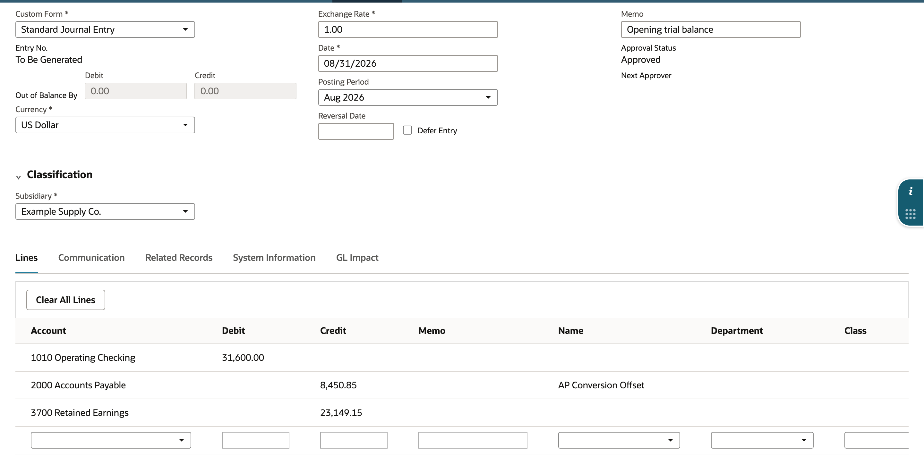The image size is (924, 455).
Task: Click the Approved approval status text
Action: (641, 60)
